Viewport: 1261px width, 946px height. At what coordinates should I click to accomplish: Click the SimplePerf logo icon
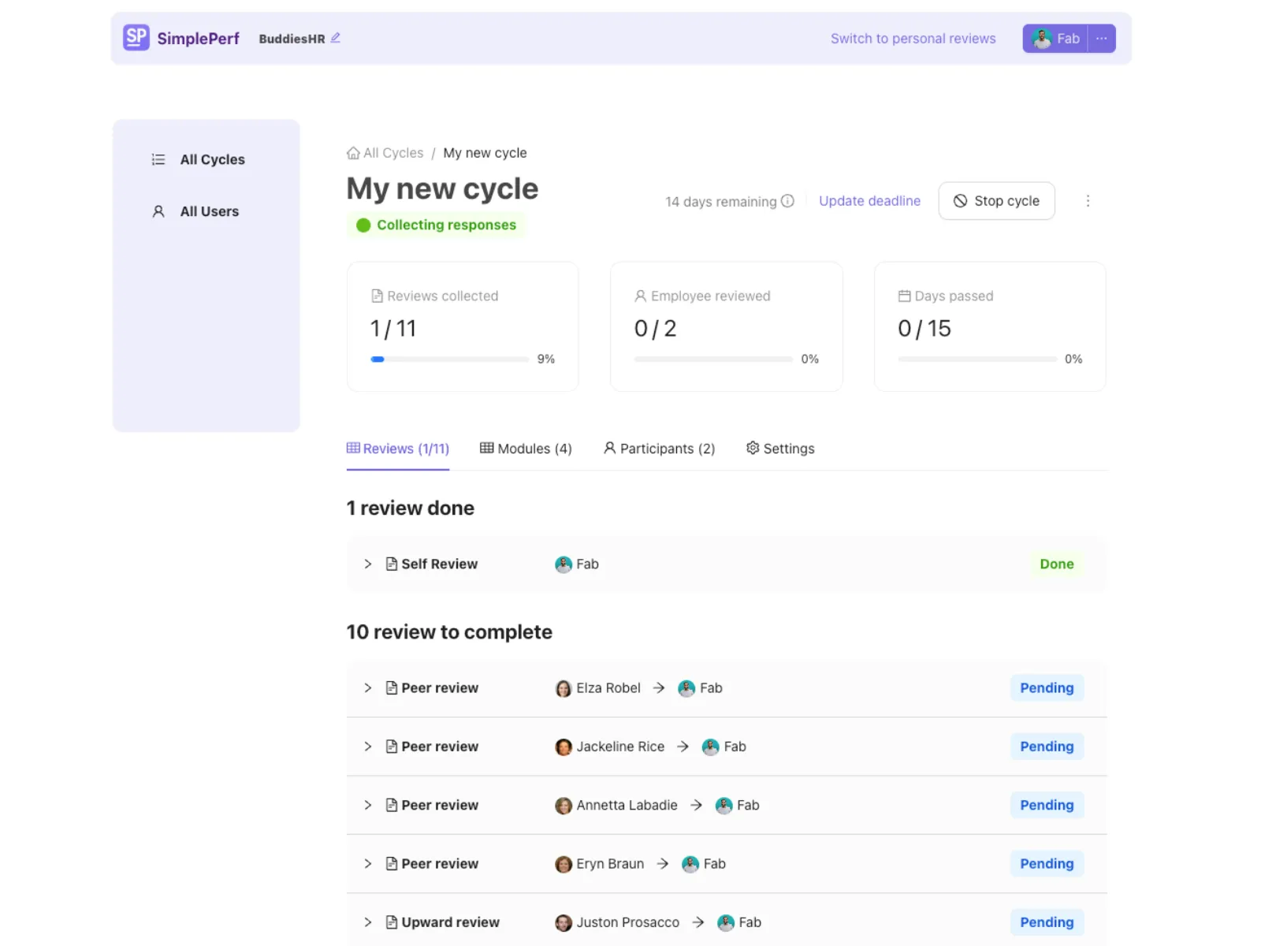136,37
